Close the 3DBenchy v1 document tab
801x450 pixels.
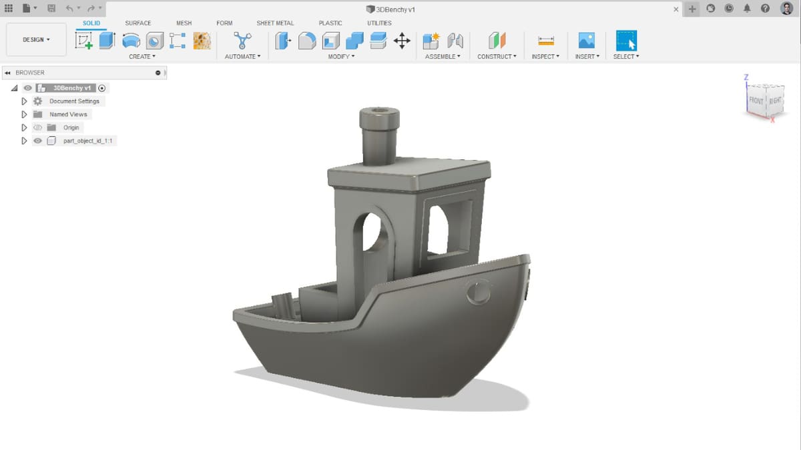676,9
